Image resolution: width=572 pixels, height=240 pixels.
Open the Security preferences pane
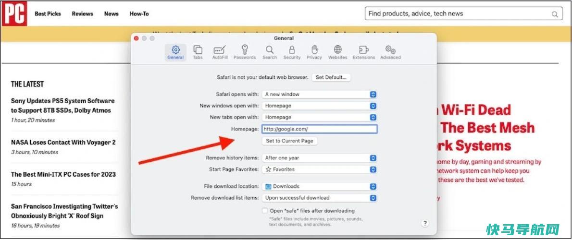click(x=292, y=52)
